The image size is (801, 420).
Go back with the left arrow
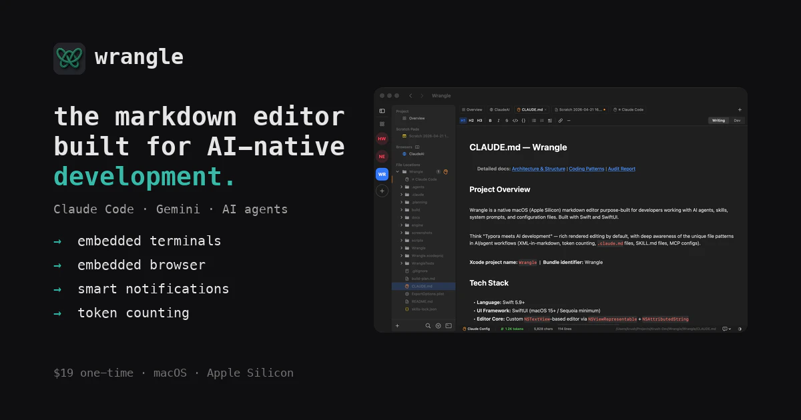(x=411, y=96)
